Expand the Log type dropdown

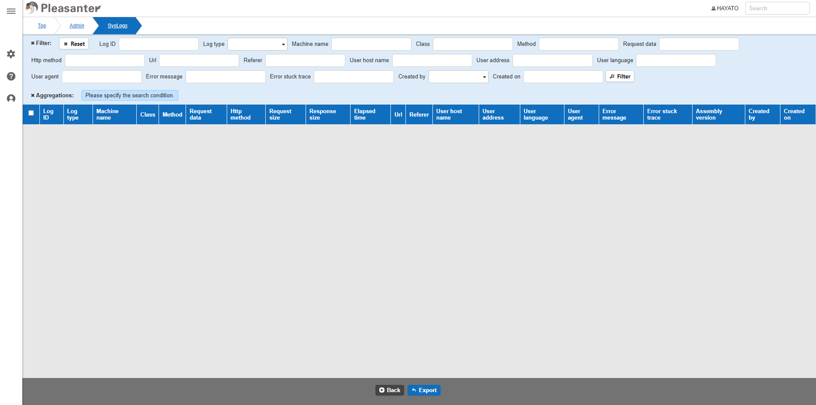[257, 44]
